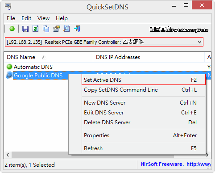Click the '2 item(s), 1 Selected' status text
215x173 pixels.
(x=29, y=165)
